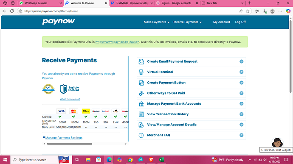The height and width of the screenshot is (164, 293).
Task: Open help bubble for Merchant FAQ
Action: click(x=242, y=135)
